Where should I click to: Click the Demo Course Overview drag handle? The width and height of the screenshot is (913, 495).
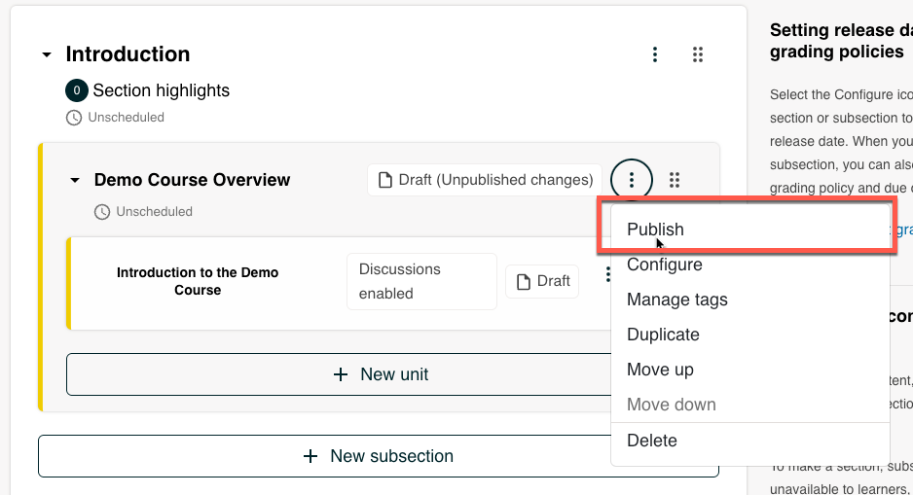tap(675, 180)
